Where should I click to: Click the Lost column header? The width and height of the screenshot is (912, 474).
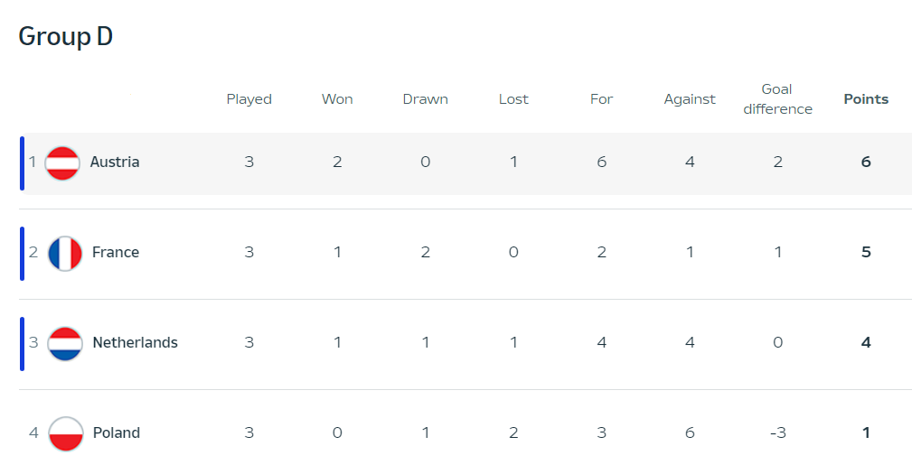tap(513, 99)
